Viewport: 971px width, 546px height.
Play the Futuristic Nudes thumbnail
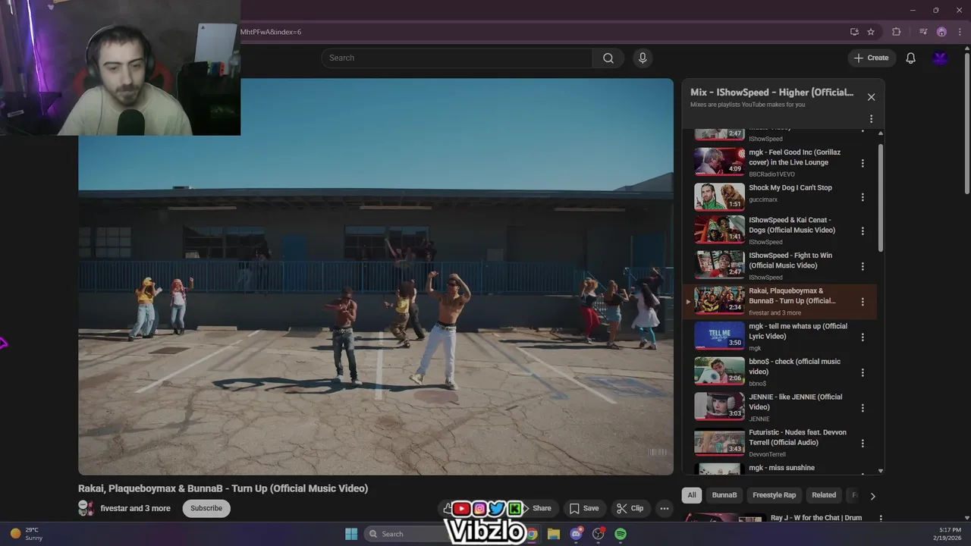point(719,442)
